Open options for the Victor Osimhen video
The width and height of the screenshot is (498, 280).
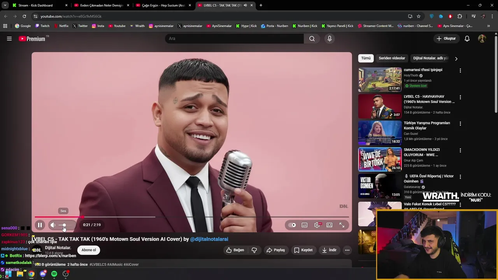pos(460,177)
